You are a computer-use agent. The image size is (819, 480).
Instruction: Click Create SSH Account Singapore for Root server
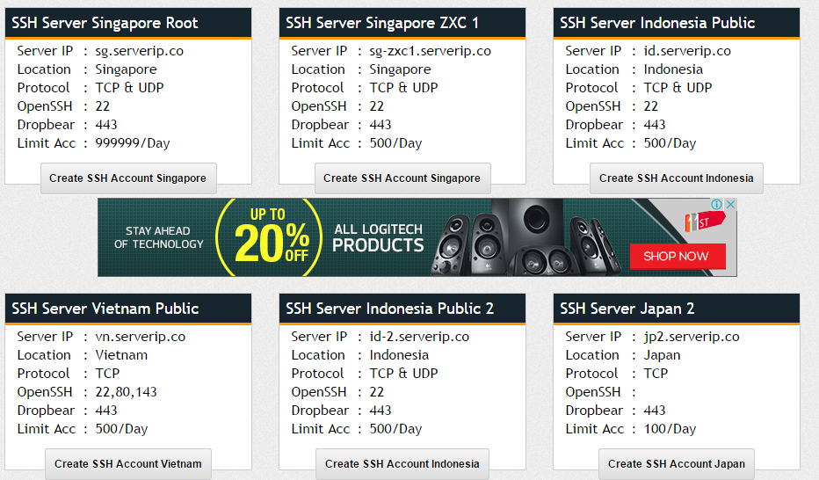tap(128, 178)
